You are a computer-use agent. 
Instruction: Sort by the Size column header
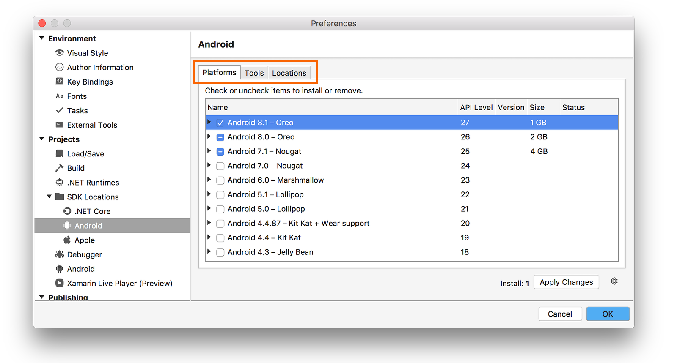click(543, 107)
